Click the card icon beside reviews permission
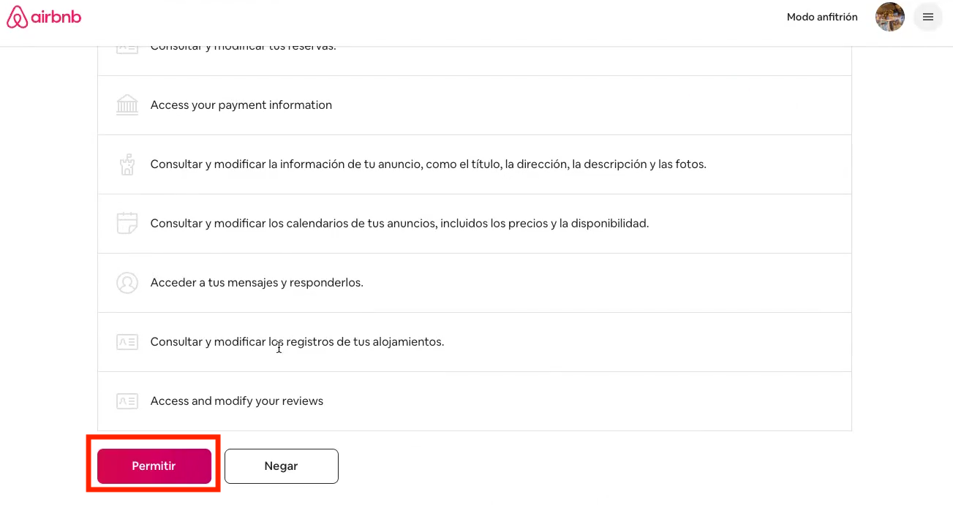953x505 pixels. point(127,401)
